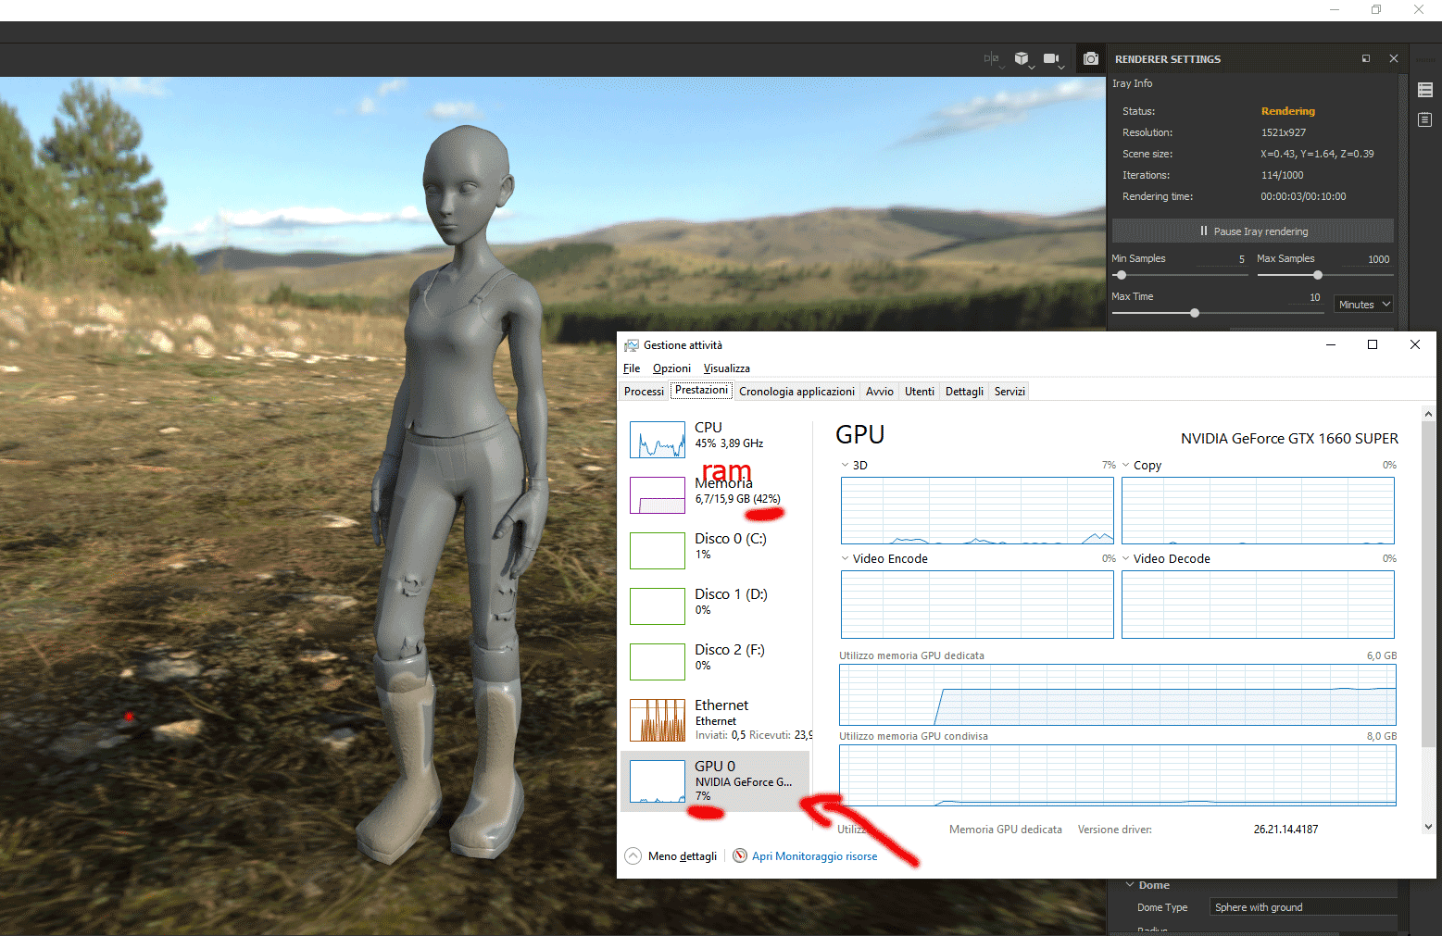Image resolution: width=1442 pixels, height=936 pixels.
Task: Close the Renderer Settings panel
Action: (1394, 58)
